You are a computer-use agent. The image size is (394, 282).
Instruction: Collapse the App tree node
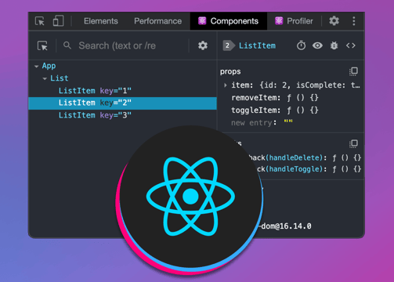tap(36, 67)
